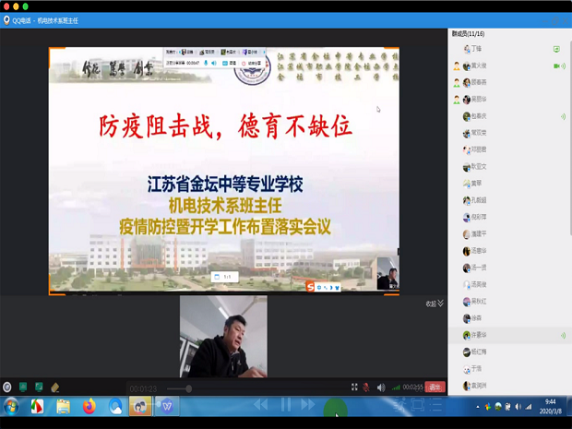Toggle the speaker volume icon
Viewport: 572px width, 429px height.
381,387
